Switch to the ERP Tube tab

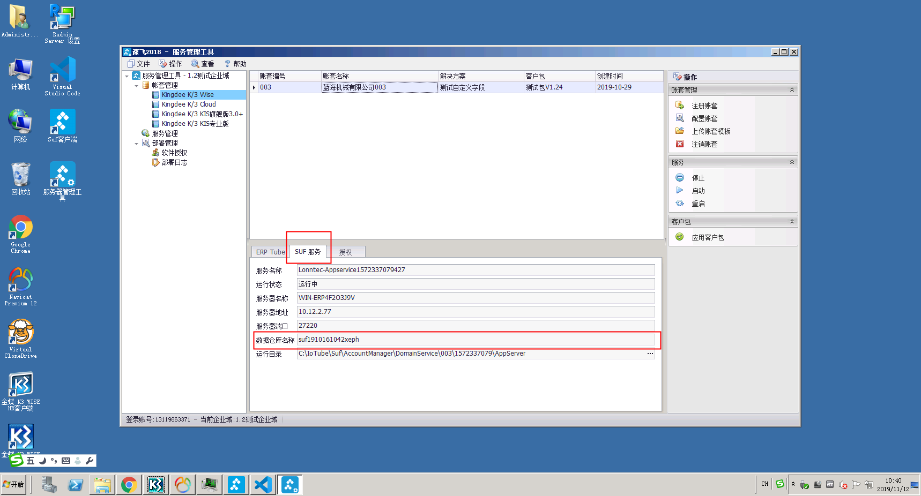(270, 252)
